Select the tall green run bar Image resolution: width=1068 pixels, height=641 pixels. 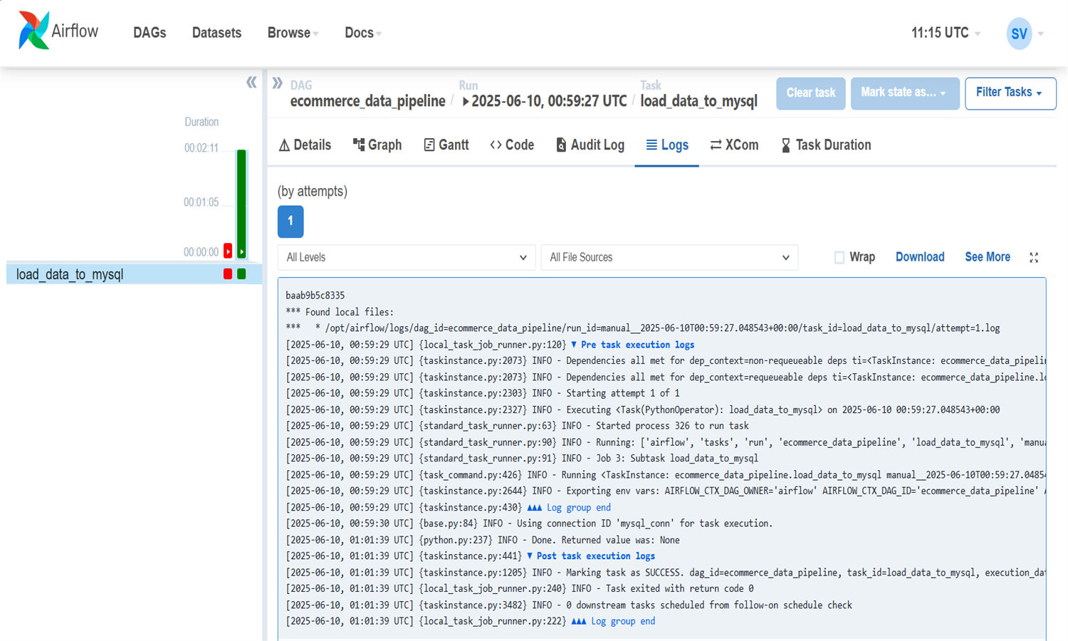click(241, 203)
